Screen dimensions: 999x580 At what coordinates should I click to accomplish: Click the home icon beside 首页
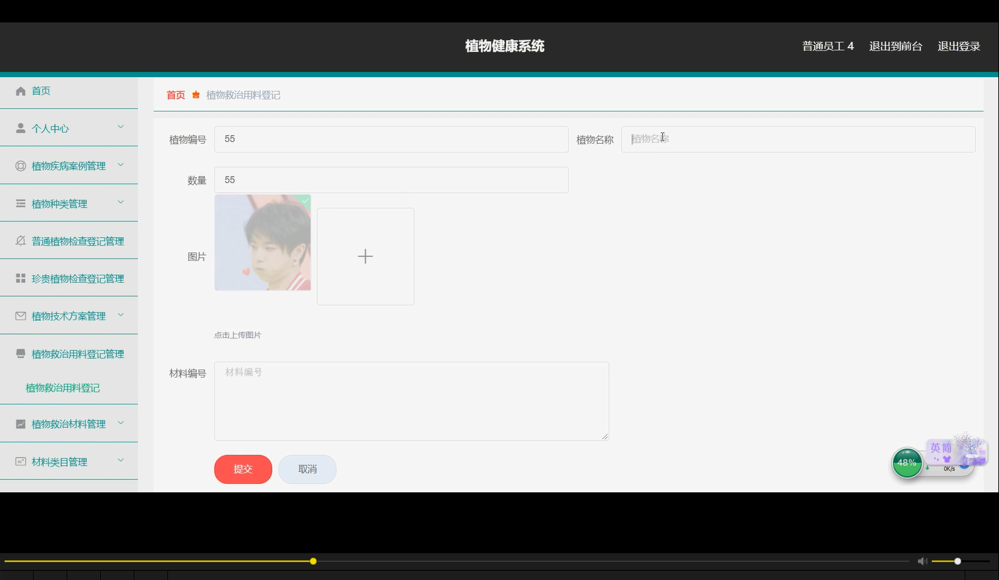20,90
